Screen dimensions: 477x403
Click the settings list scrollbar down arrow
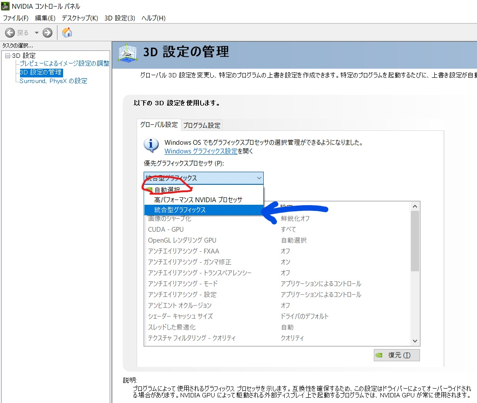pos(415,341)
